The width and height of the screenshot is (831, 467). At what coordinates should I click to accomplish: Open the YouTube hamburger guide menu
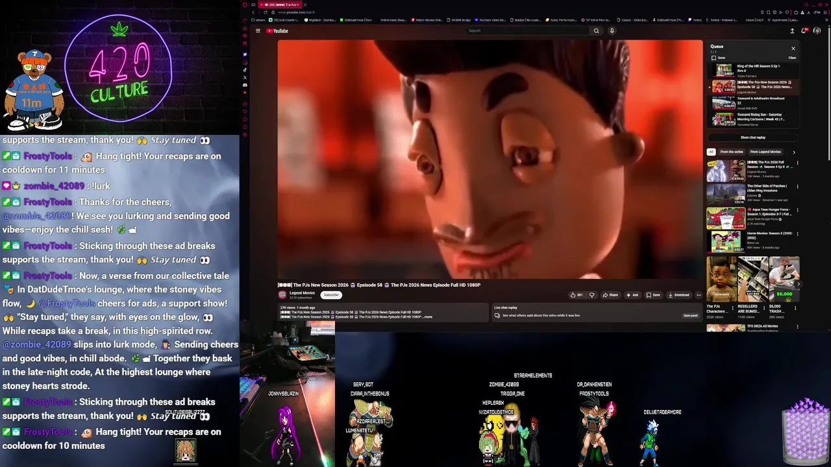click(x=258, y=30)
